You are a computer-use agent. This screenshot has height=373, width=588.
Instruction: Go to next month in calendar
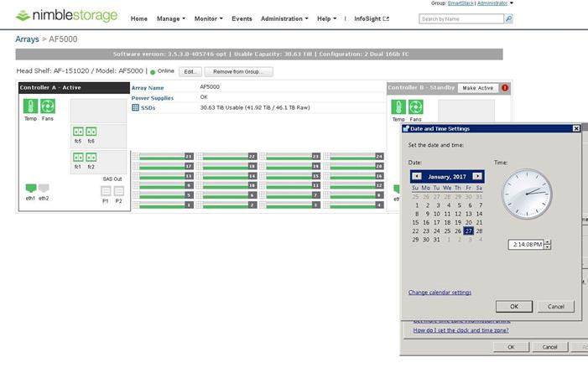[477, 176]
